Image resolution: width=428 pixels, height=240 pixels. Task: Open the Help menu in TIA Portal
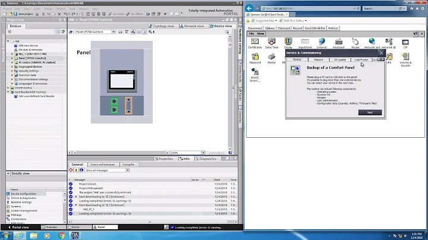coord(95,9)
